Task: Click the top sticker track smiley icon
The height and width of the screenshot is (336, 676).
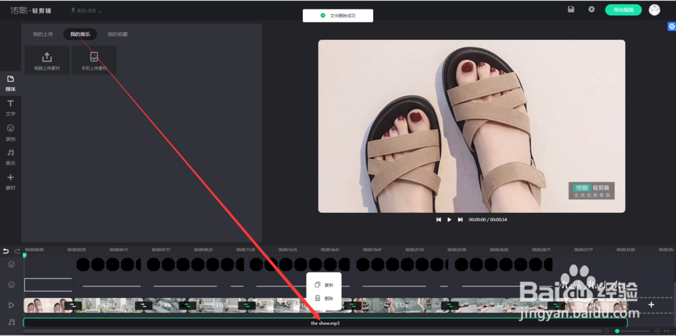Action: [x=11, y=264]
